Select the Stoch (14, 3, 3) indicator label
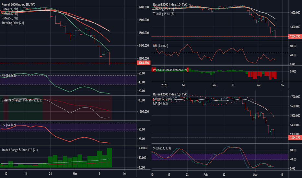302x178 pixels. 162,148
